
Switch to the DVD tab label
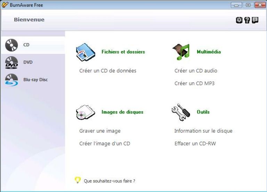coord(28,62)
